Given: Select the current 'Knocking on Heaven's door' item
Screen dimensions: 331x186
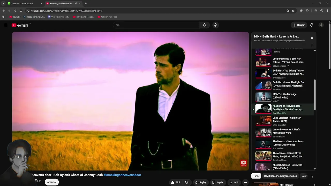Looking at the screenshot, I should pos(283,109).
